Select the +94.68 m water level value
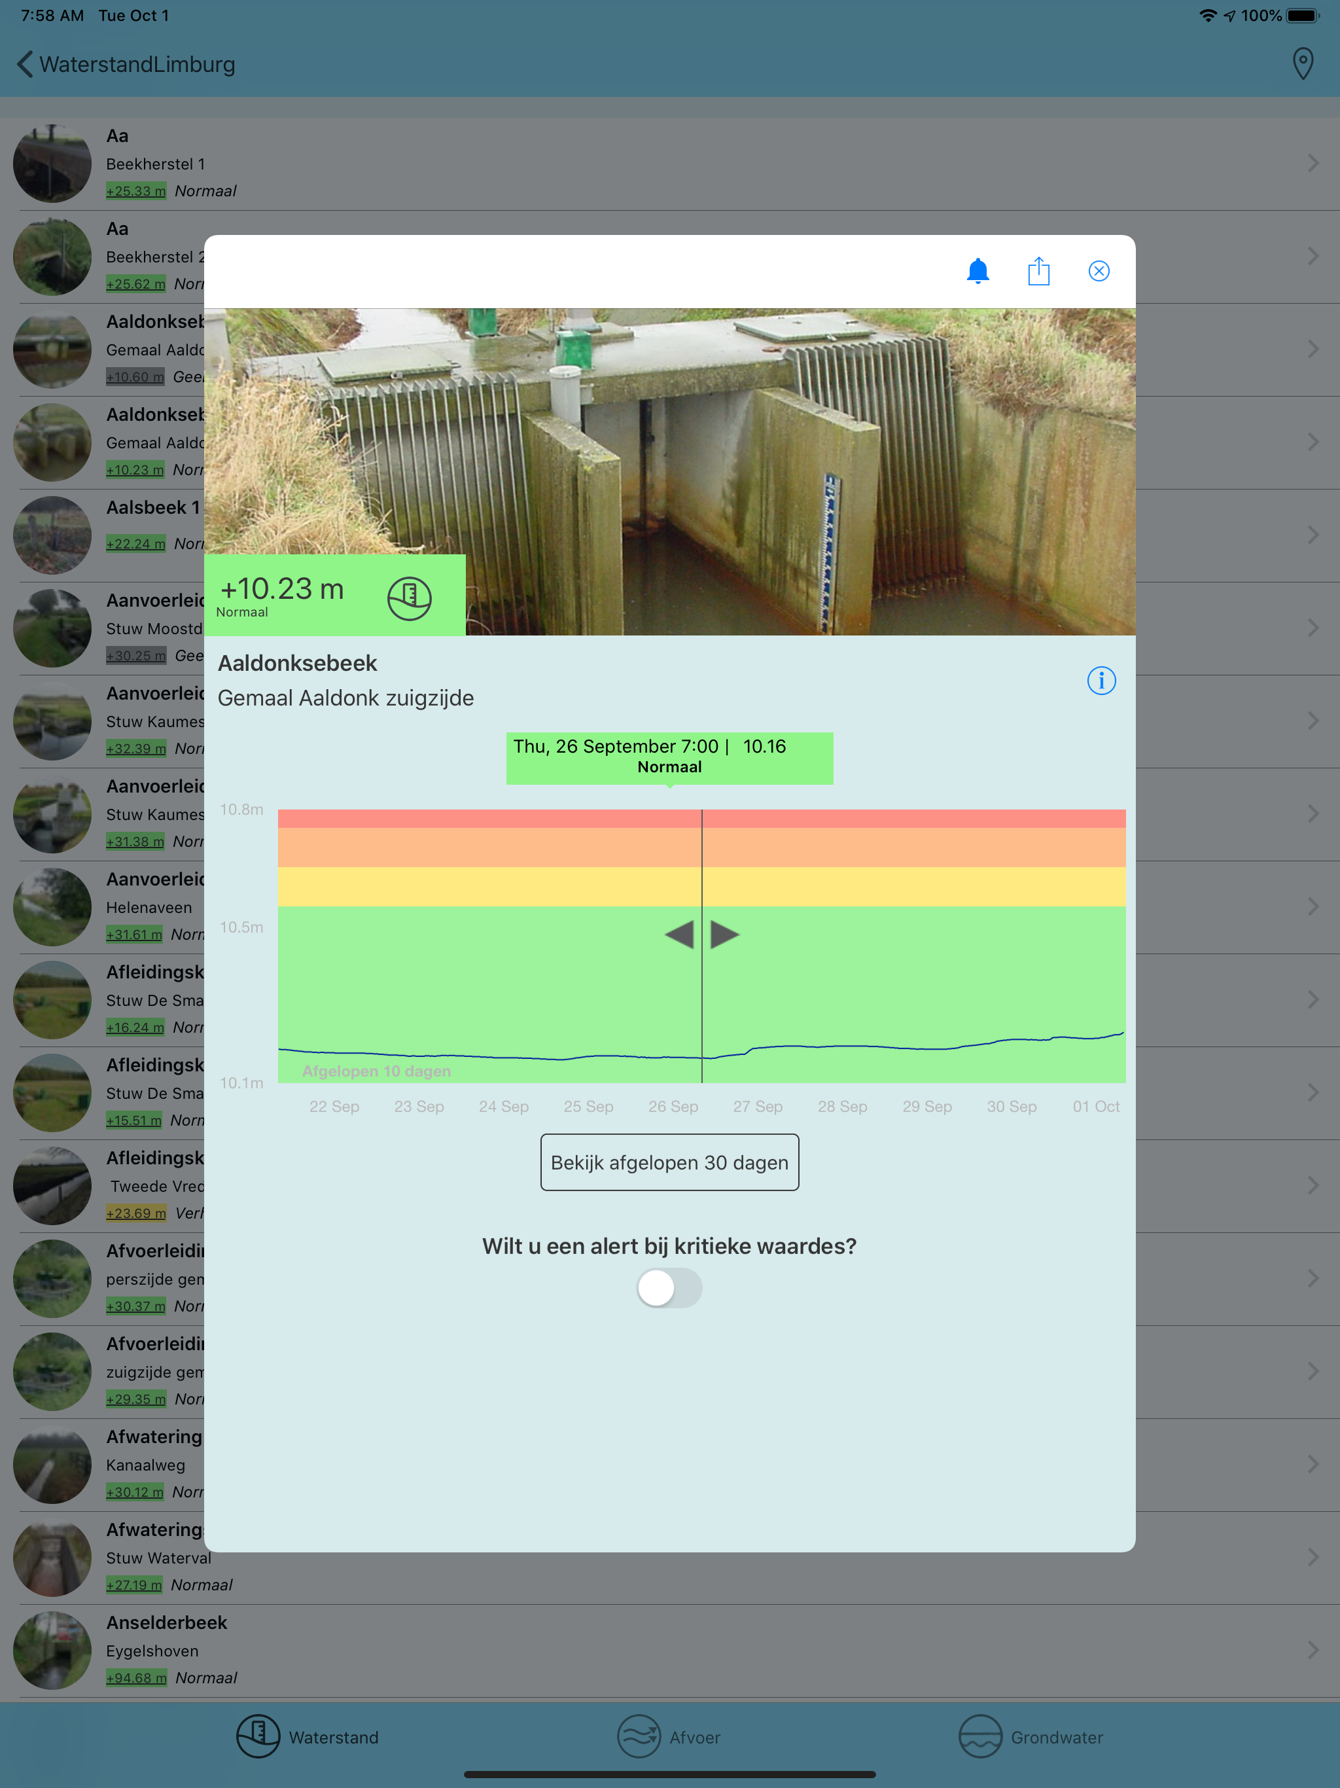Image resolution: width=1340 pixels, height=1788 pixels. click(137, 1678)
